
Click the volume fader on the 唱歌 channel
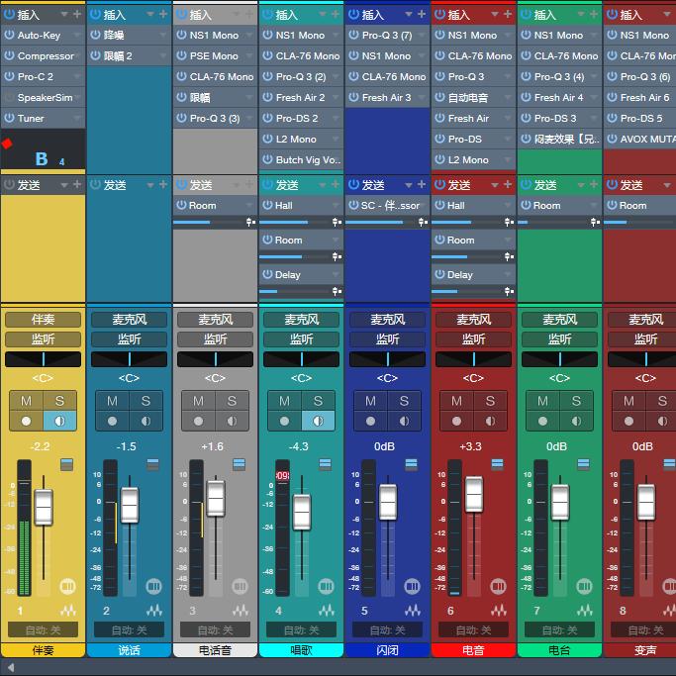[x=301, y=512]
